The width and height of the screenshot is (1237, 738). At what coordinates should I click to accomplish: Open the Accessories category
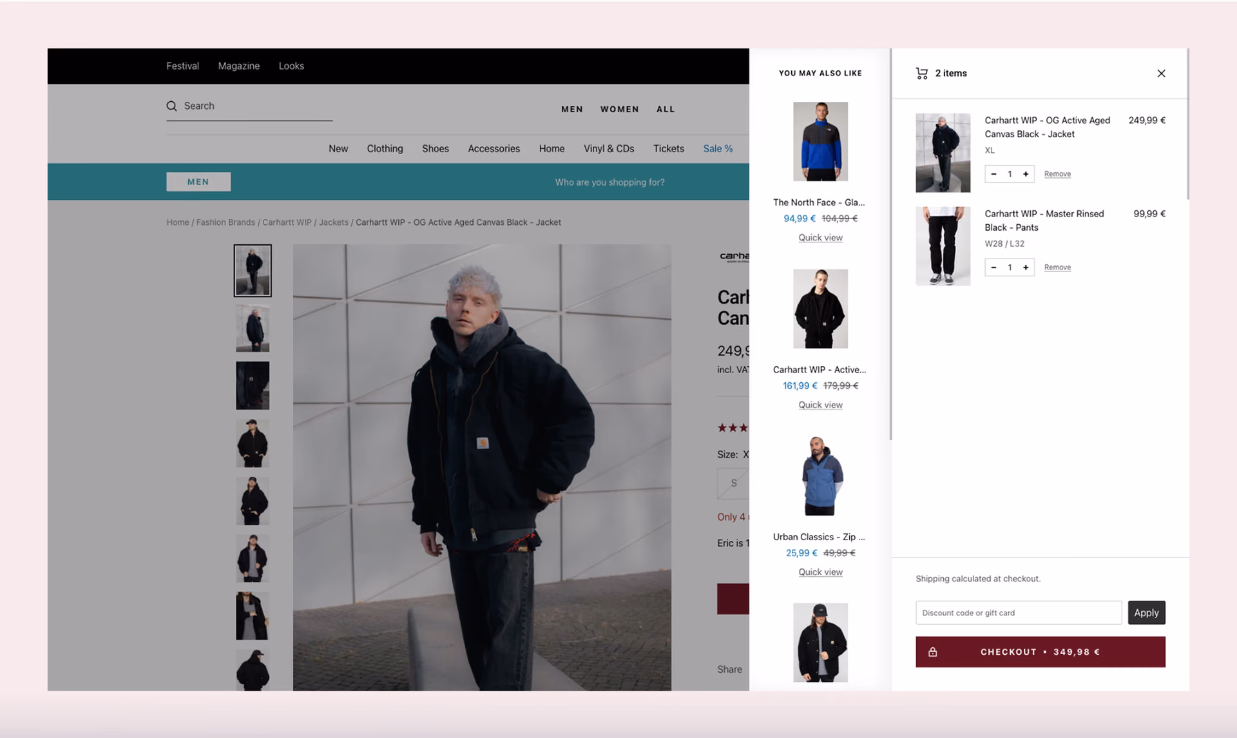494,149
